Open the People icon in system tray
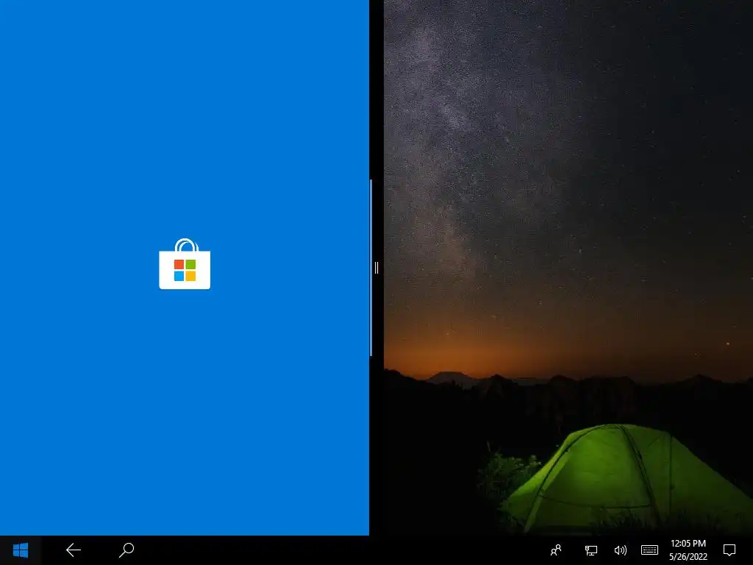This screenshot has height=565, width=753. point(556,550)
